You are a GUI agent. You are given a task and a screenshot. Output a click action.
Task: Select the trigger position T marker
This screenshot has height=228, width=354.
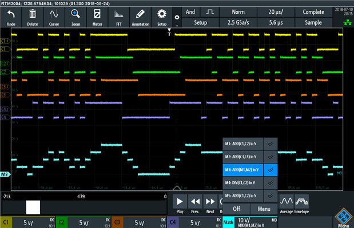click(169, 32)
